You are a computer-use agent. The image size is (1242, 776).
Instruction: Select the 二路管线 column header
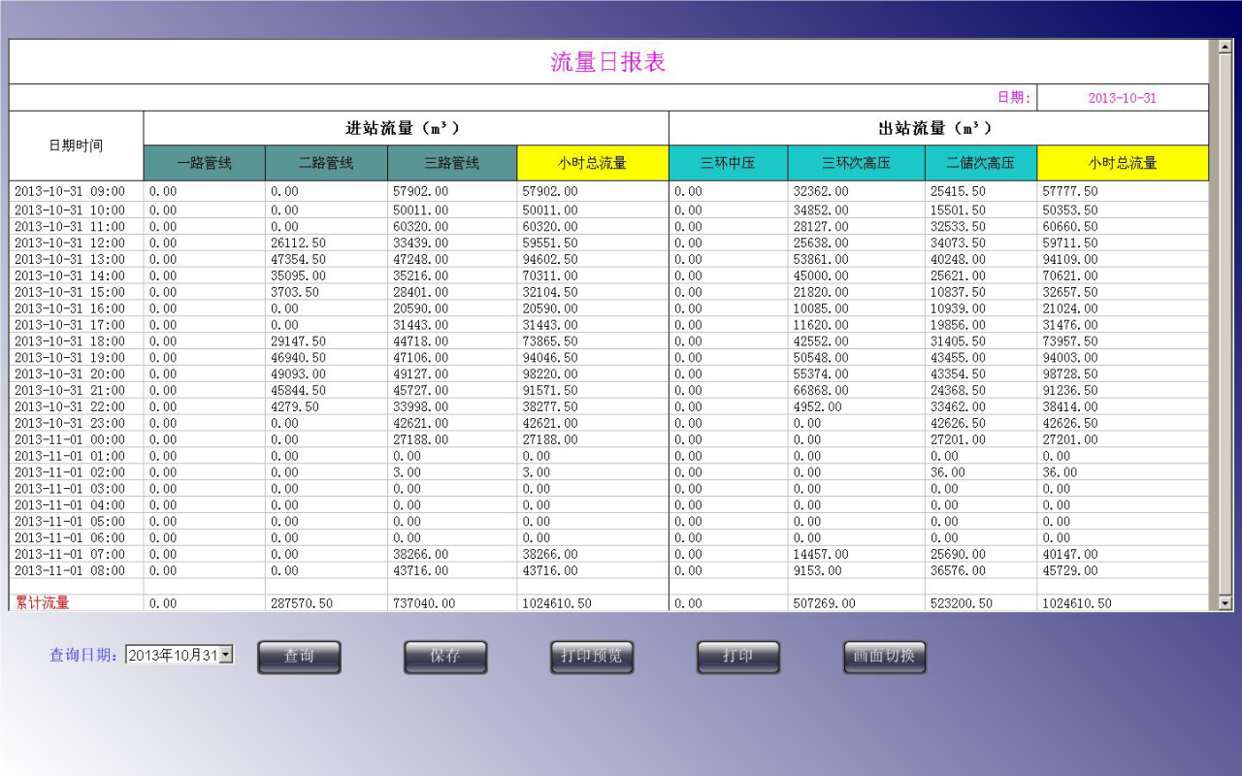326,163
